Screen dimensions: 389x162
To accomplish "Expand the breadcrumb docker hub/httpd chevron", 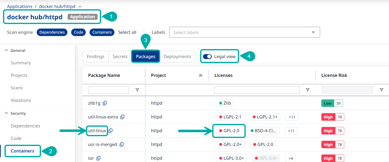I will tap(80, 7).
